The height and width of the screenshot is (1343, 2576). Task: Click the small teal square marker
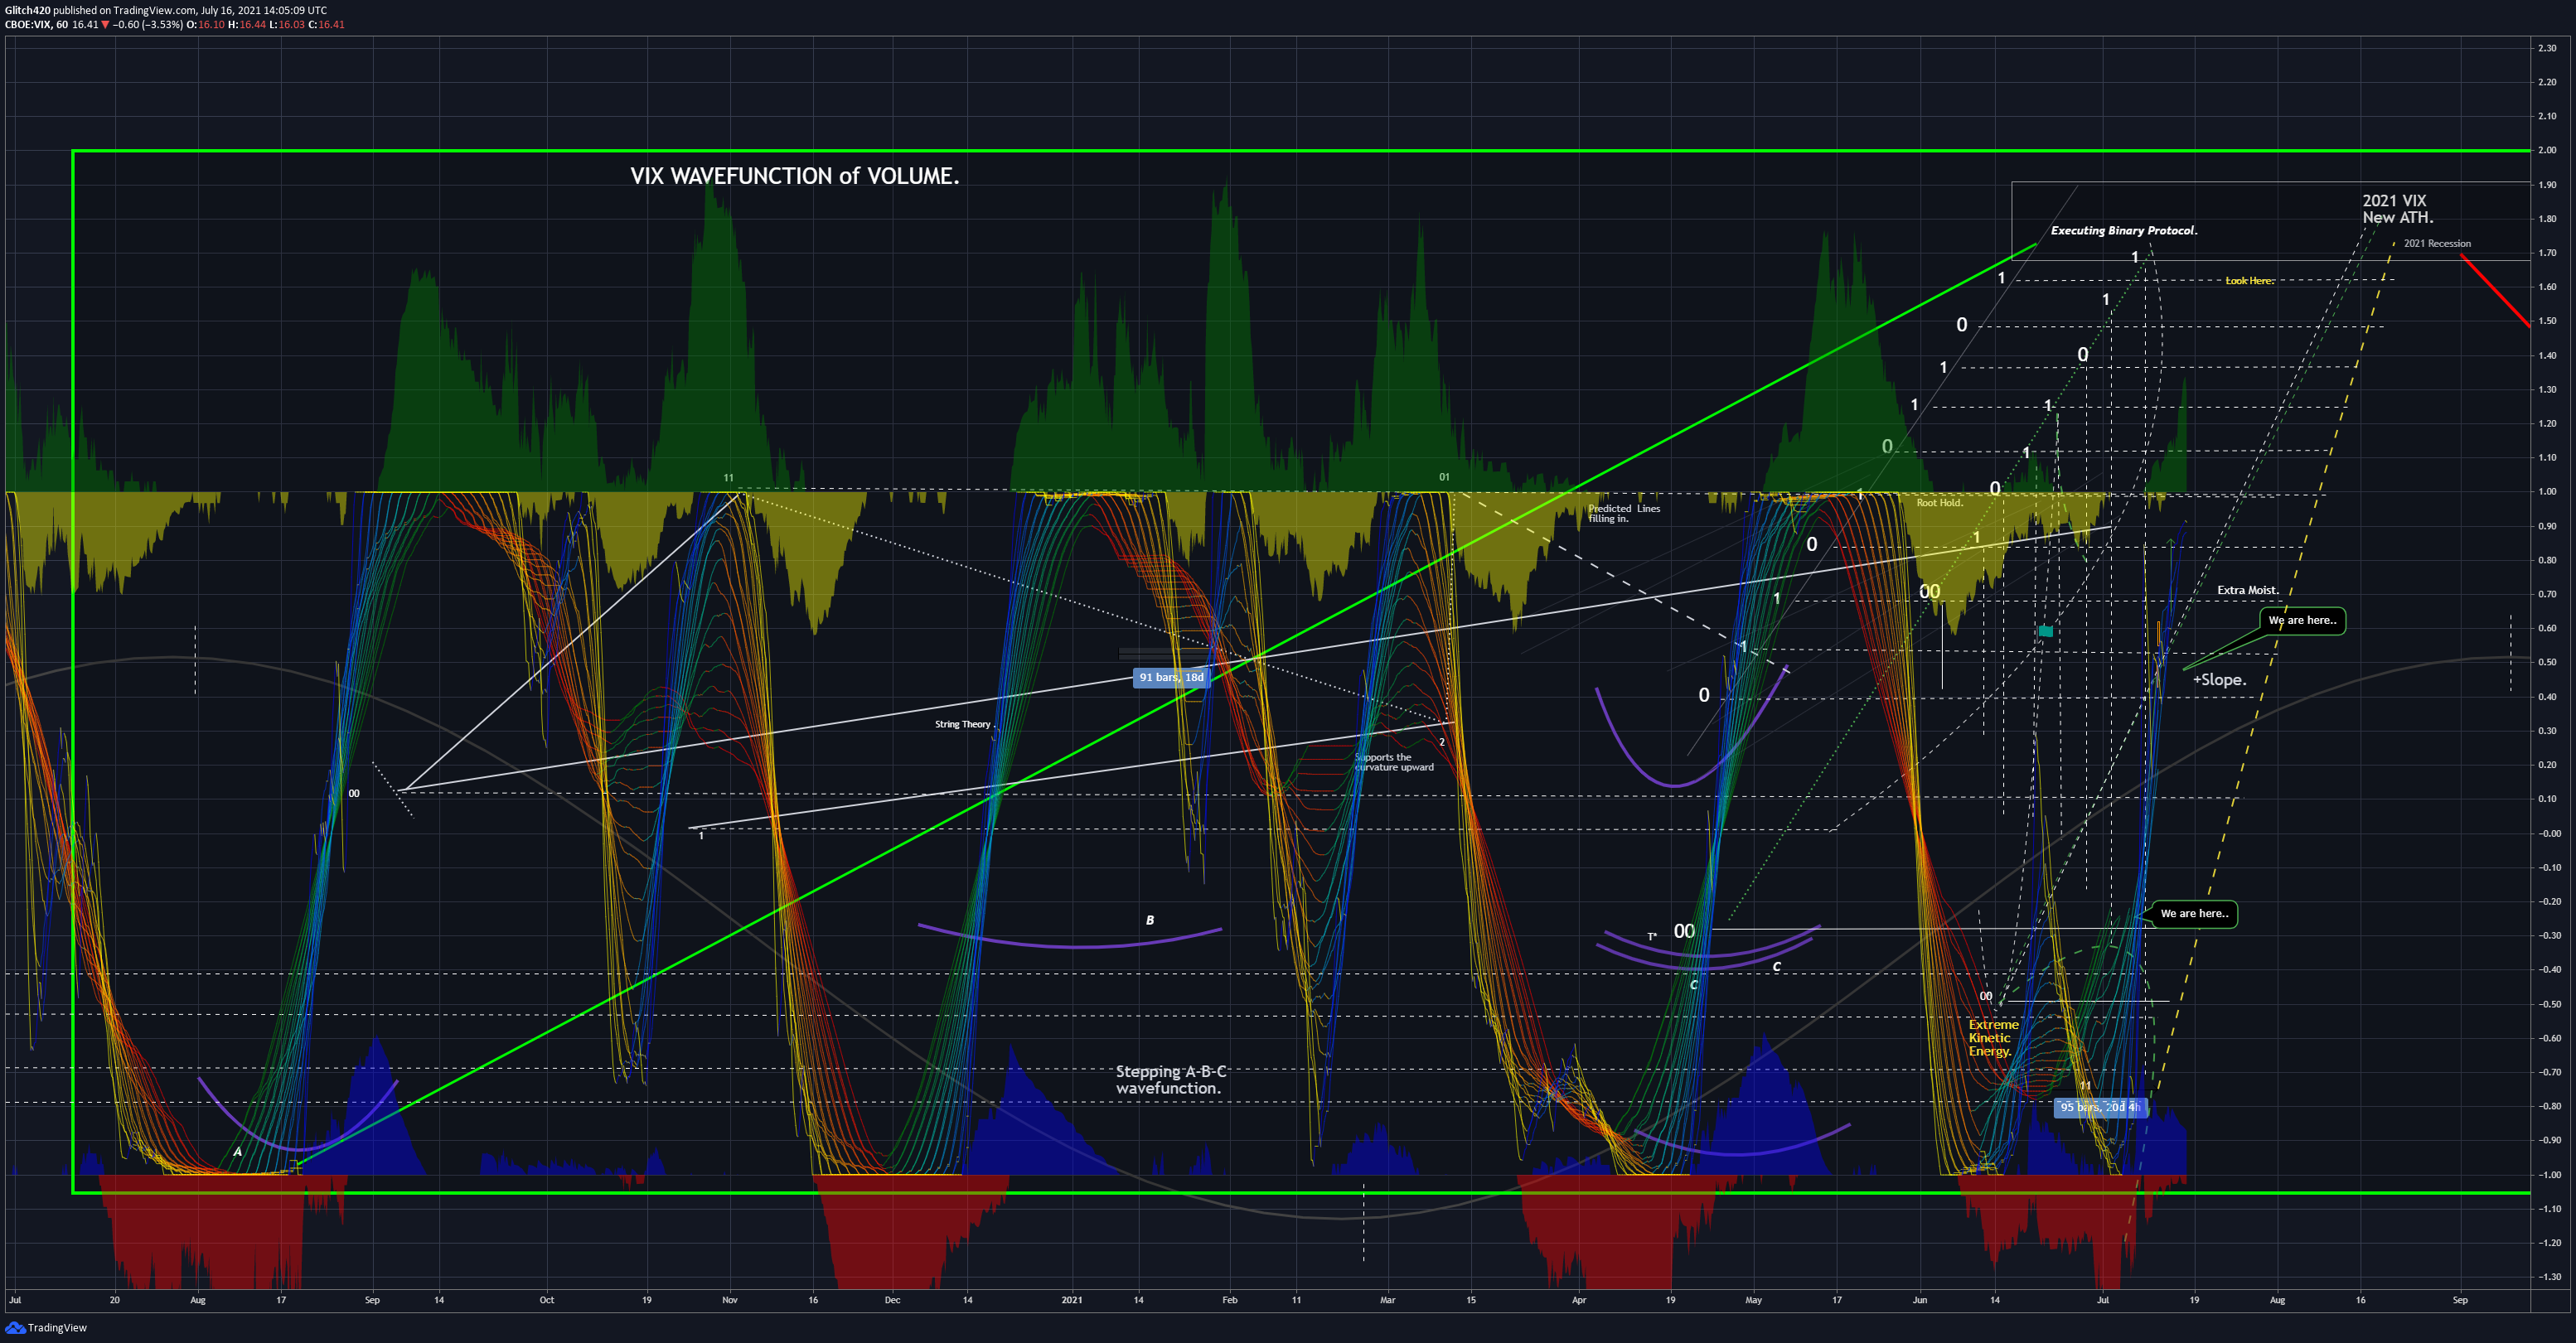click(2046, 631)
